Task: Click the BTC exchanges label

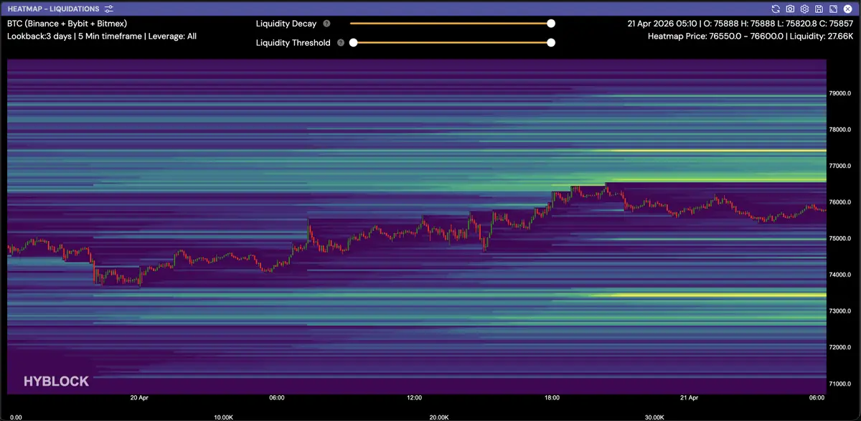Action: point(67,24)
